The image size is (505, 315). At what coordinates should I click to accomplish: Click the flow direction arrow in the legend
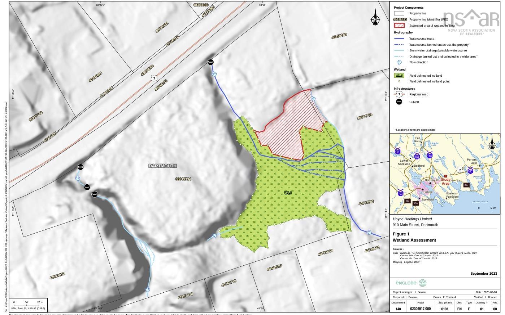399,62
